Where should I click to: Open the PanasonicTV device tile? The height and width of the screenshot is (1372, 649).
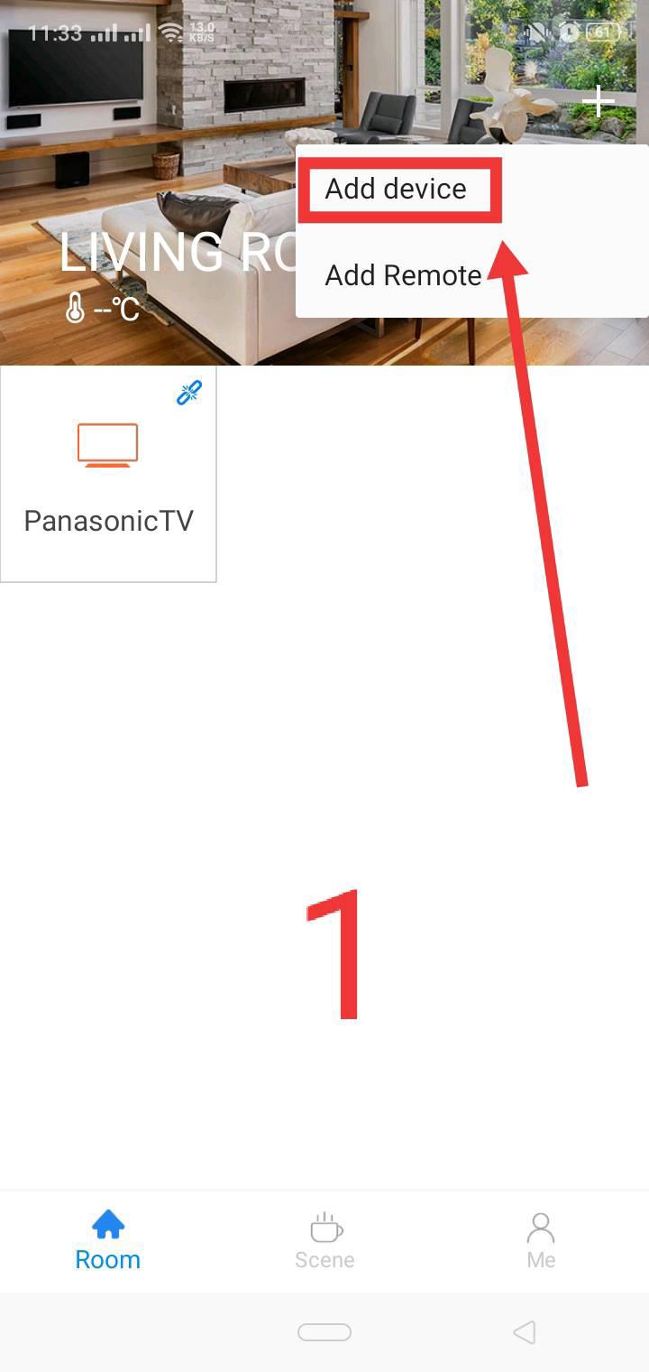(108, 474)
